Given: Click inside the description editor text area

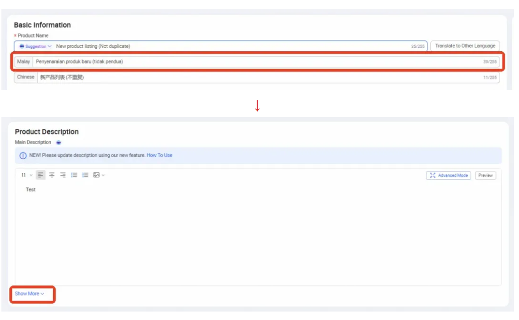Looking at the screenshot, I should coord(258,233).
